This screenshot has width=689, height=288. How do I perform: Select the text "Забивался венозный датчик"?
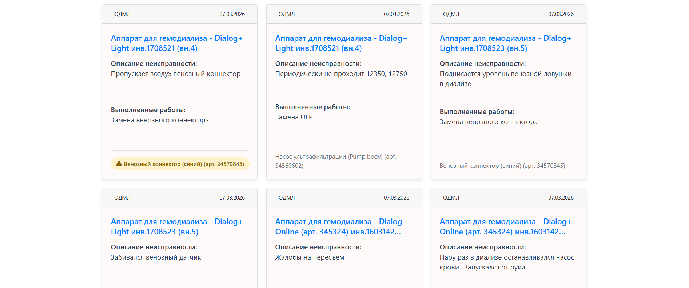(x=156, y=257)
